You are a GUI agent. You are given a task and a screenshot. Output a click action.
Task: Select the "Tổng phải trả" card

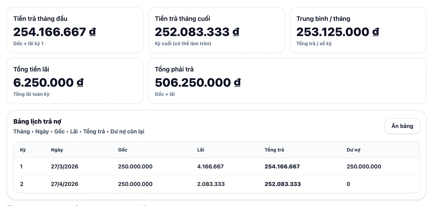coord(287,81)
